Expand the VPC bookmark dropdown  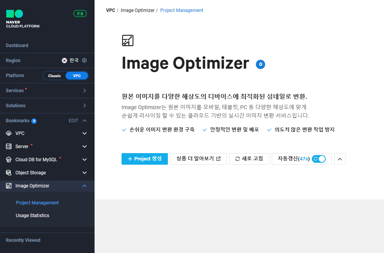coord(85,133)
